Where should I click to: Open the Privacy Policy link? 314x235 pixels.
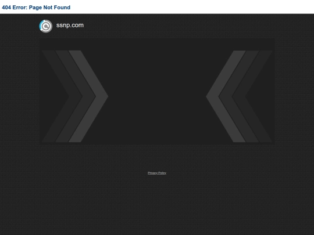click(157, 173)
